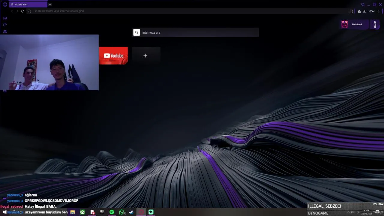
Task: Take a snapshot with the screenshot icon
Action: (x=351, y=11)
